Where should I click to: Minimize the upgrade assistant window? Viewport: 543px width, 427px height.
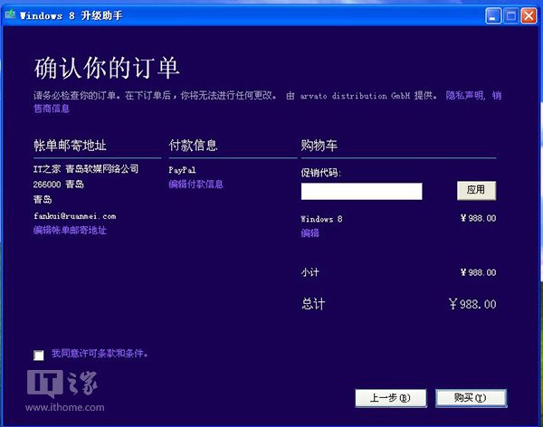click(x=493, y=14)
